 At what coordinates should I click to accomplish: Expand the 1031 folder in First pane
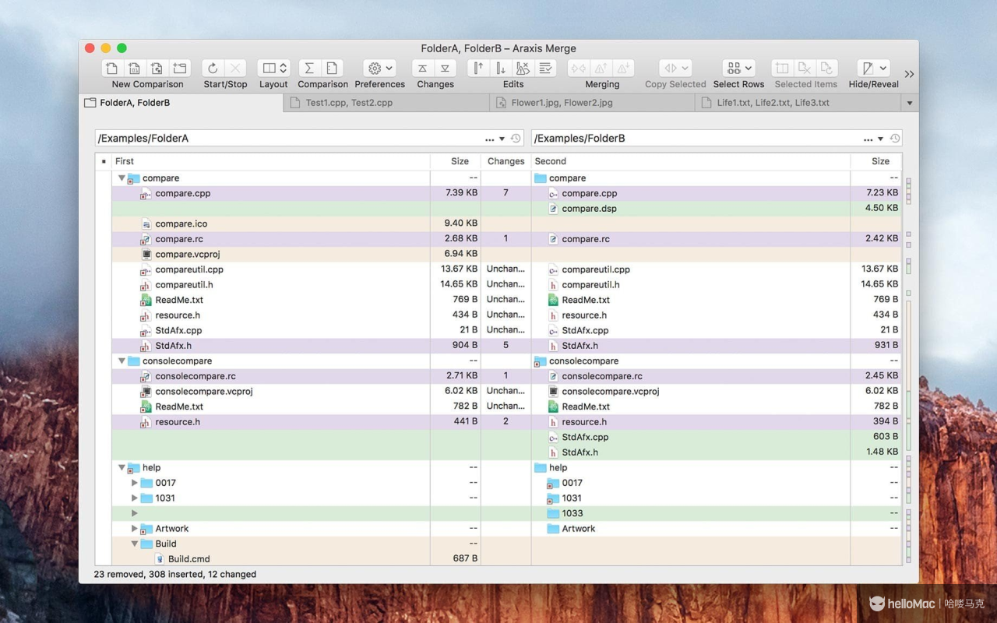(135, 498)
